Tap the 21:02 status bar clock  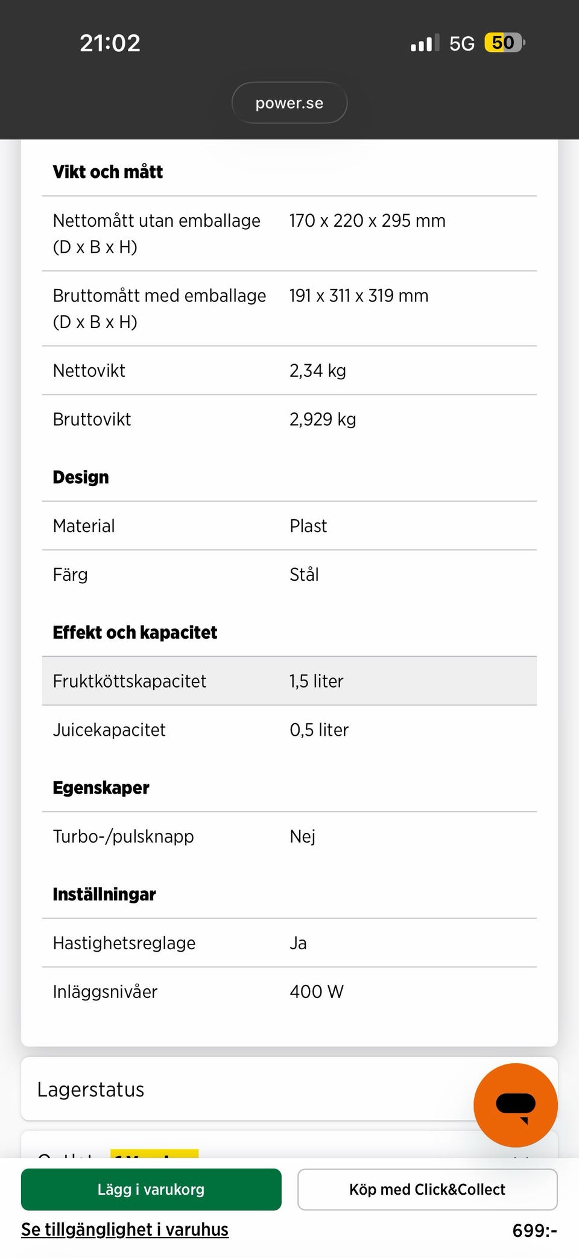(x=110, y=43)
